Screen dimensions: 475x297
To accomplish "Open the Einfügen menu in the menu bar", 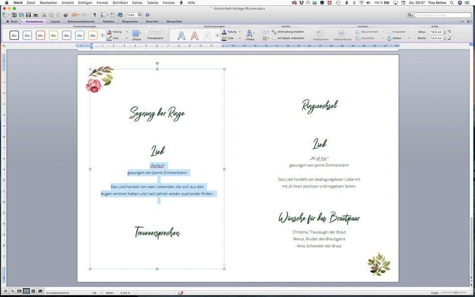I will click(x=85, y=2).
